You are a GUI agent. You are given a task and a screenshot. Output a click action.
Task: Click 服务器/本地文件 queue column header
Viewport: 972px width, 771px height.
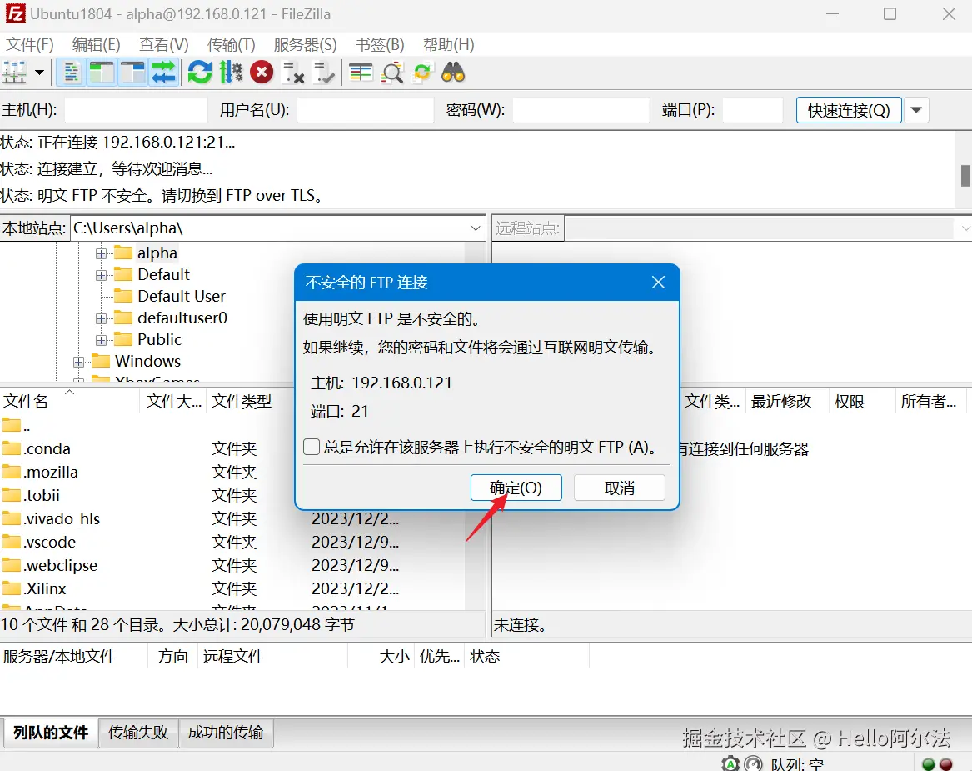(x=73, y=656)
